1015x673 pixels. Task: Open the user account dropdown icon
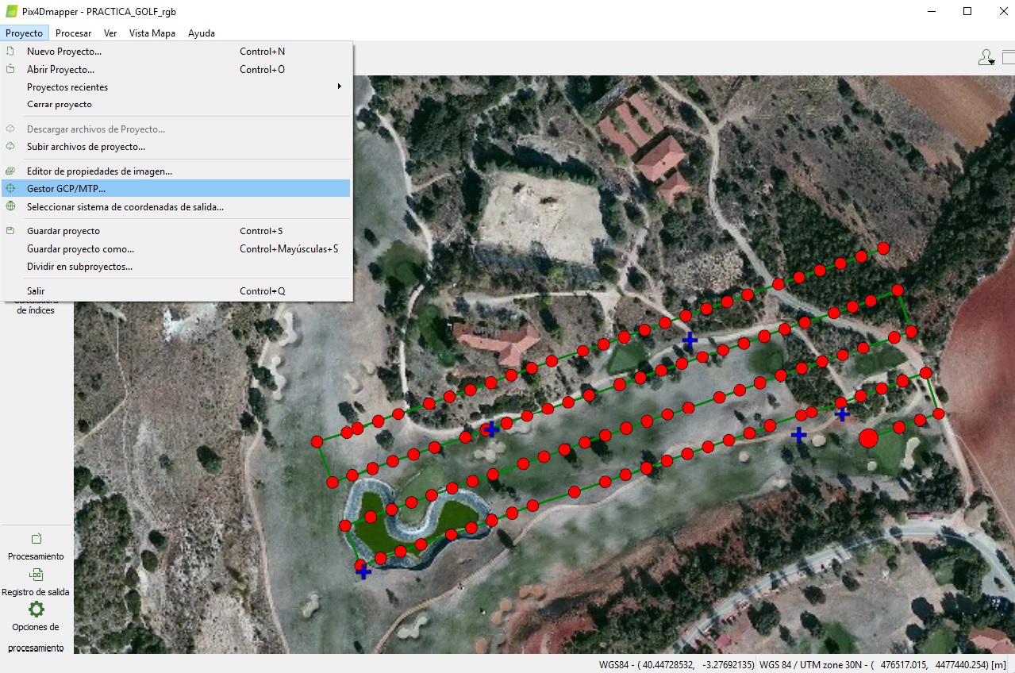pos(986,57)
